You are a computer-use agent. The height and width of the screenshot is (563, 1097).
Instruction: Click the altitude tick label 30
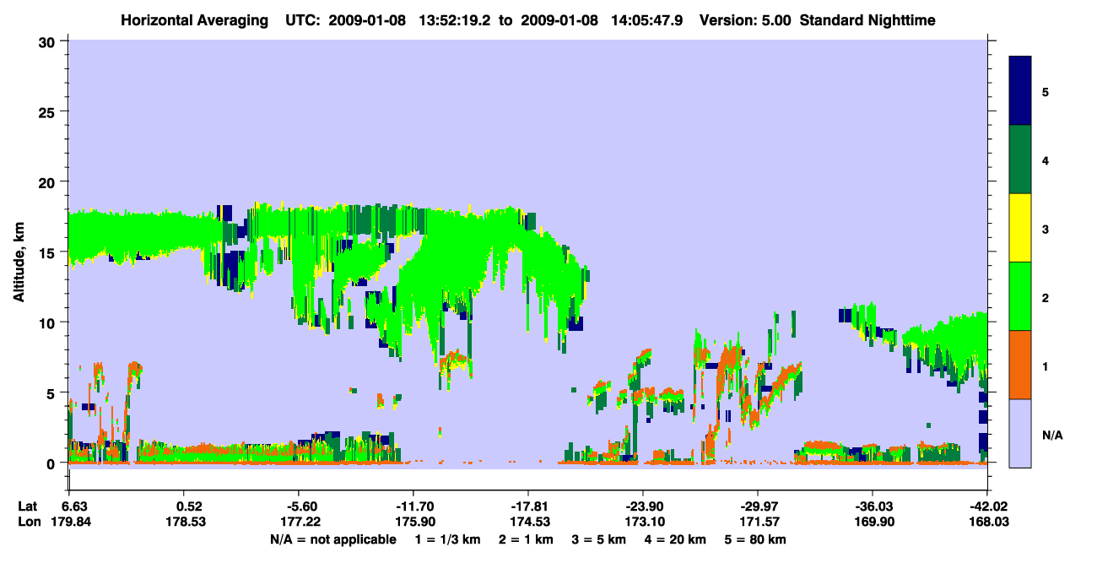[49, 41]
